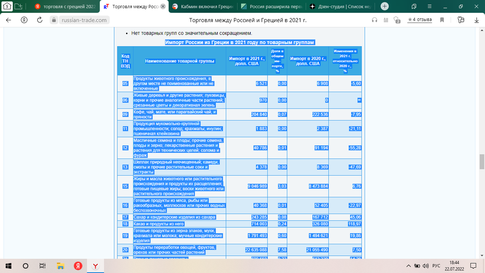The height and width of the screenshot is (273, 485).
Task: Click the vertical scrollbar thumb
Action: [x=482, y=162]
